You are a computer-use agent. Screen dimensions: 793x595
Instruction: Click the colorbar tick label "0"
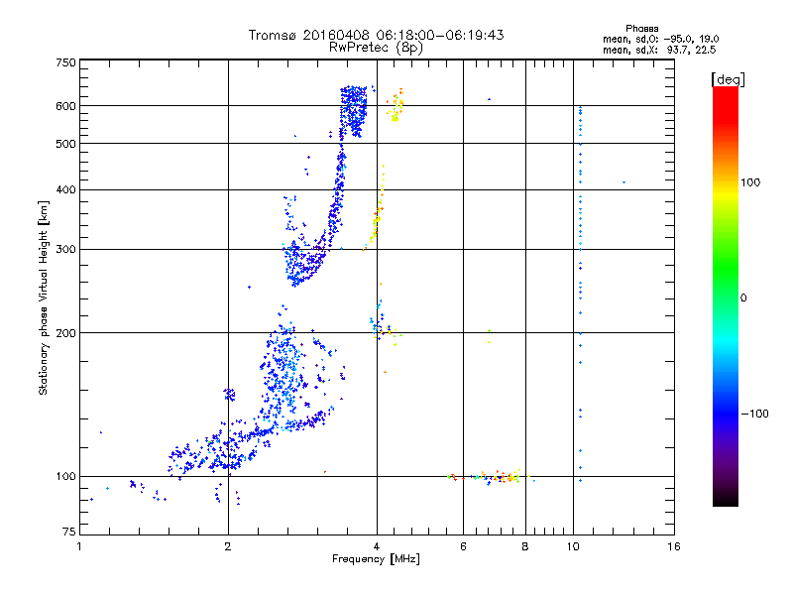pyautogui.click(x=743, y=298)
